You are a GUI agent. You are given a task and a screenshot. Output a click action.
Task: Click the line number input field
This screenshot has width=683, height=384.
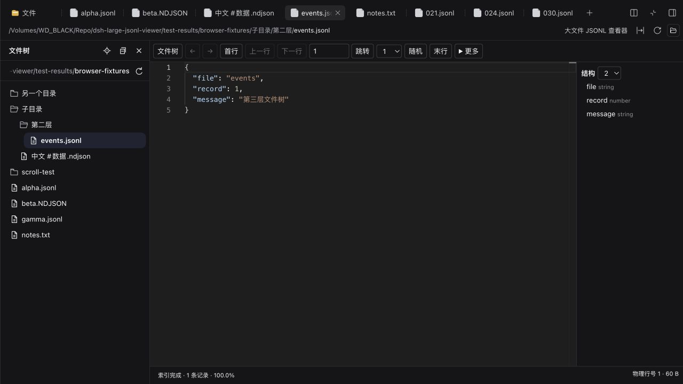click(329, 51)
